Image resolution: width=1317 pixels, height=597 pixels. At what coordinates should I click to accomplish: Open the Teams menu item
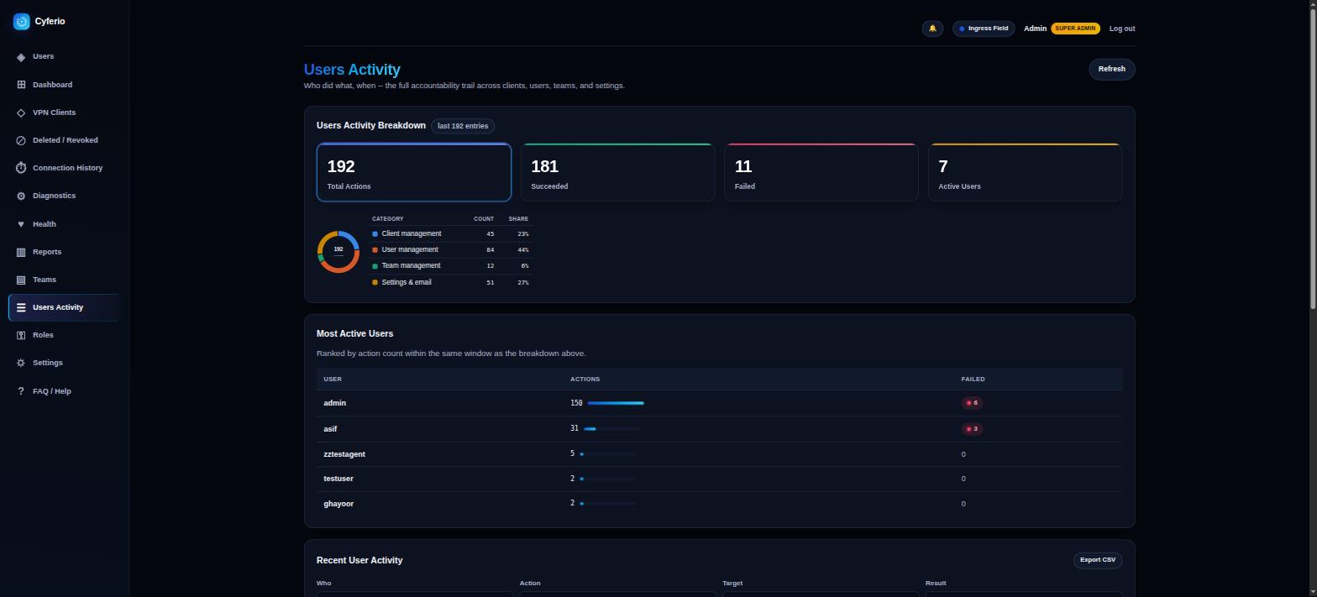64,280
